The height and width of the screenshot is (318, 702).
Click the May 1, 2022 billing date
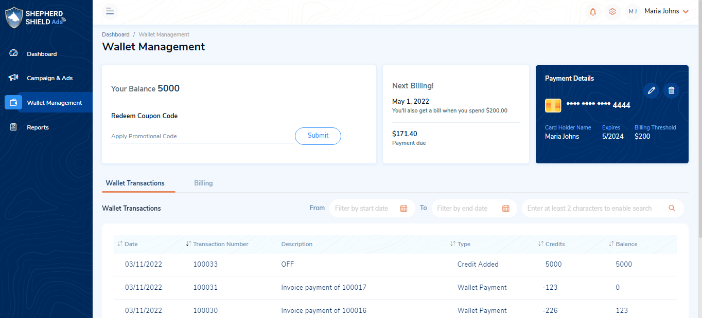(411, 101)
